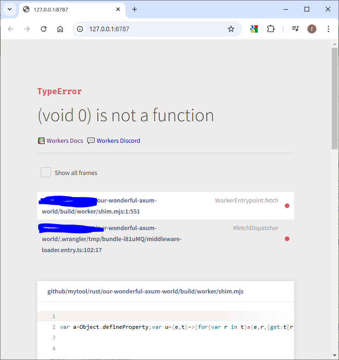
Task: Enable the Show all frames checkbox
Action: [46, 172]
